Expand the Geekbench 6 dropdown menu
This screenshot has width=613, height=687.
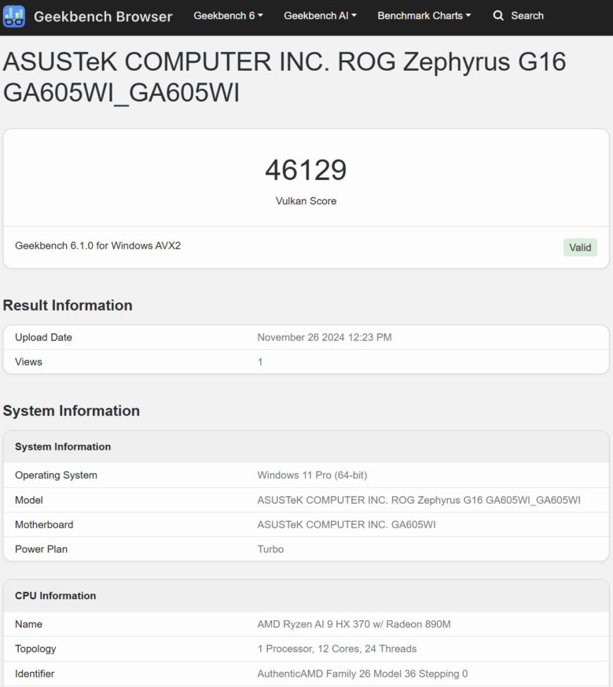[228, 16]
